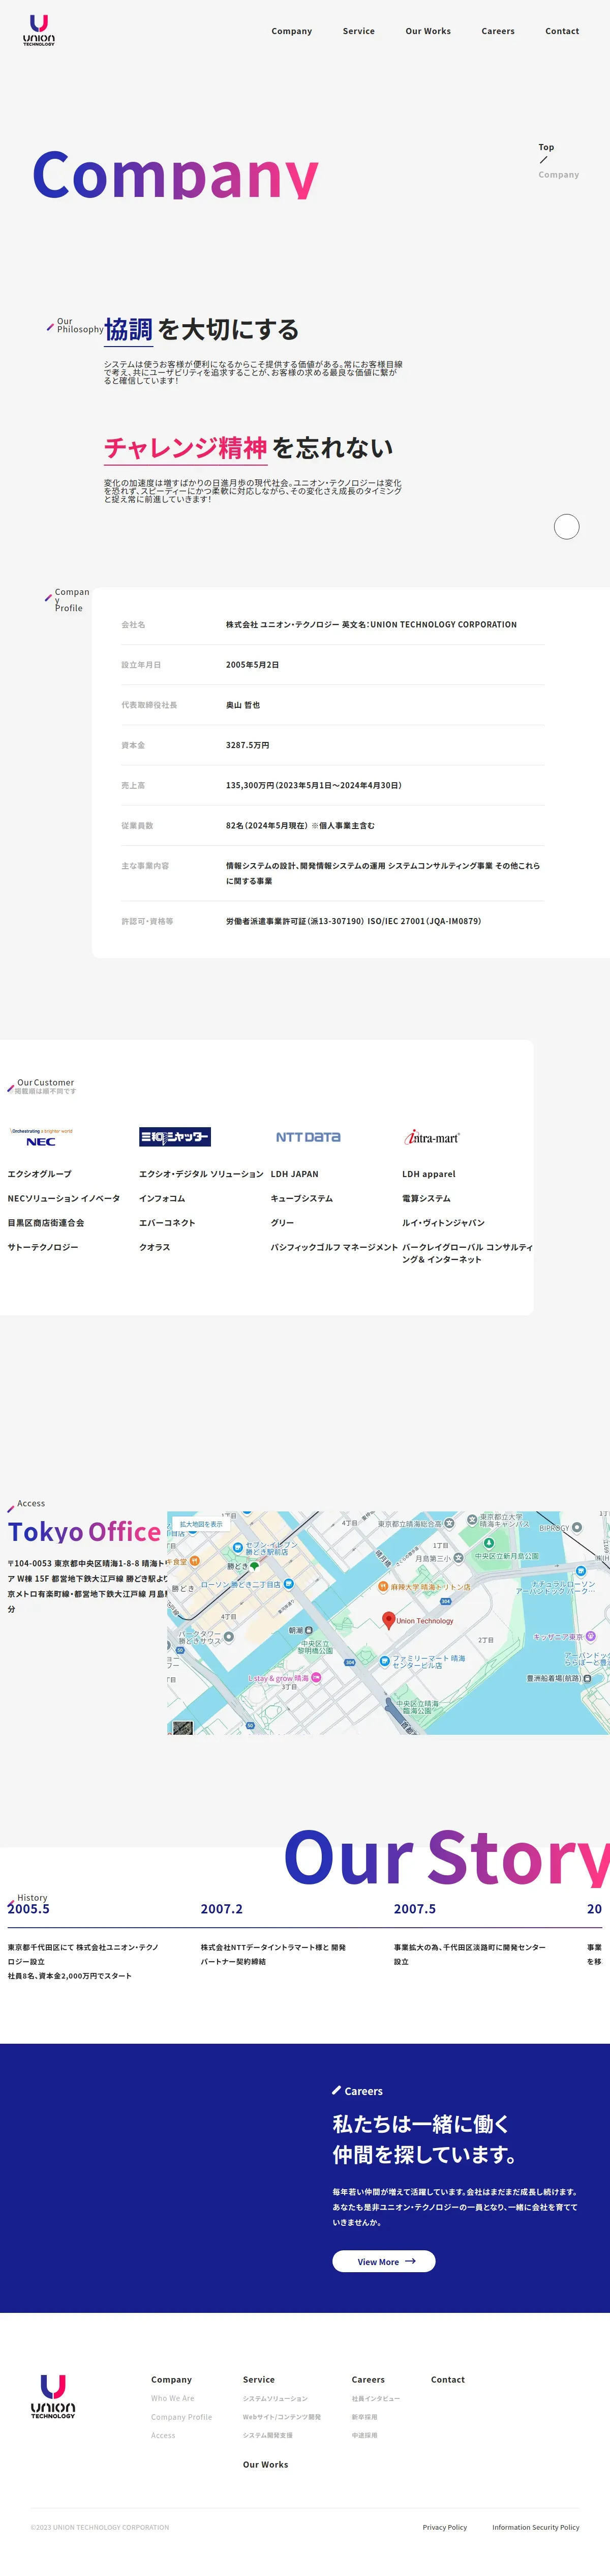
Task: Click 拡大地図を表示 to enlarge map
Action: click(x=201, y=1524)
